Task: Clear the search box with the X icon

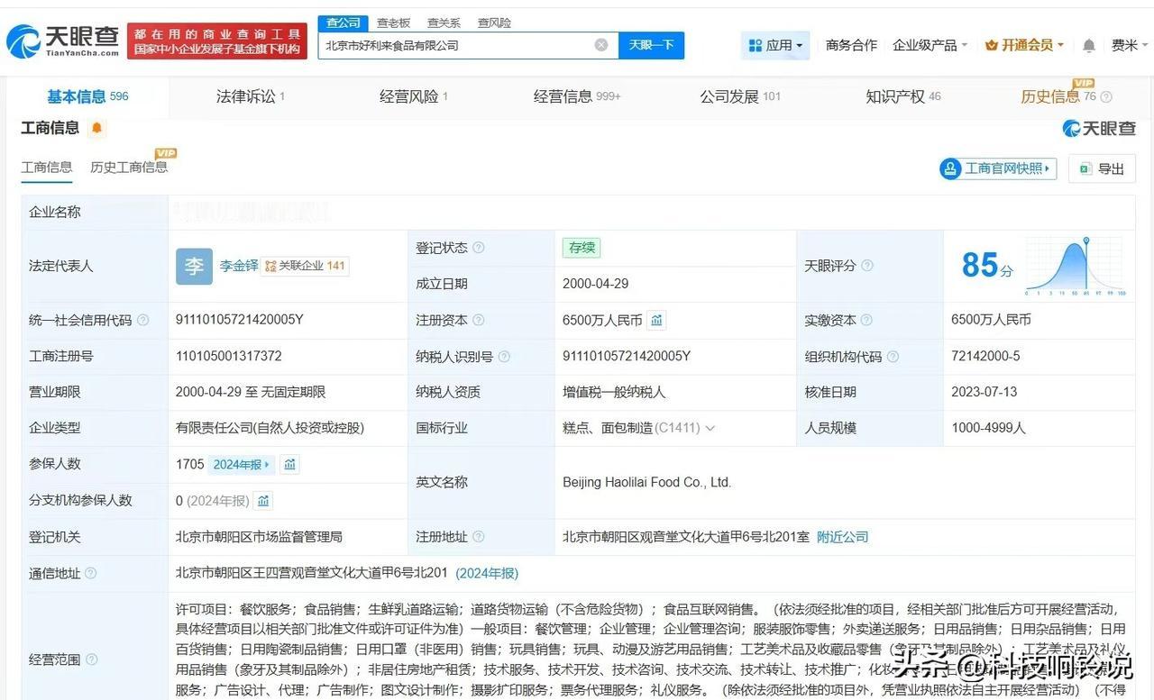Action: click(x=601, y=45)
